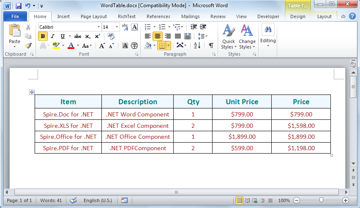Shrink font size with the small A icon
The width and height of the screenshot is (360, 208).
[112, 46]
